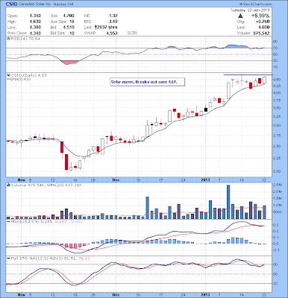Open the StockCharts.com copyright link

click(x=256, y=4)
